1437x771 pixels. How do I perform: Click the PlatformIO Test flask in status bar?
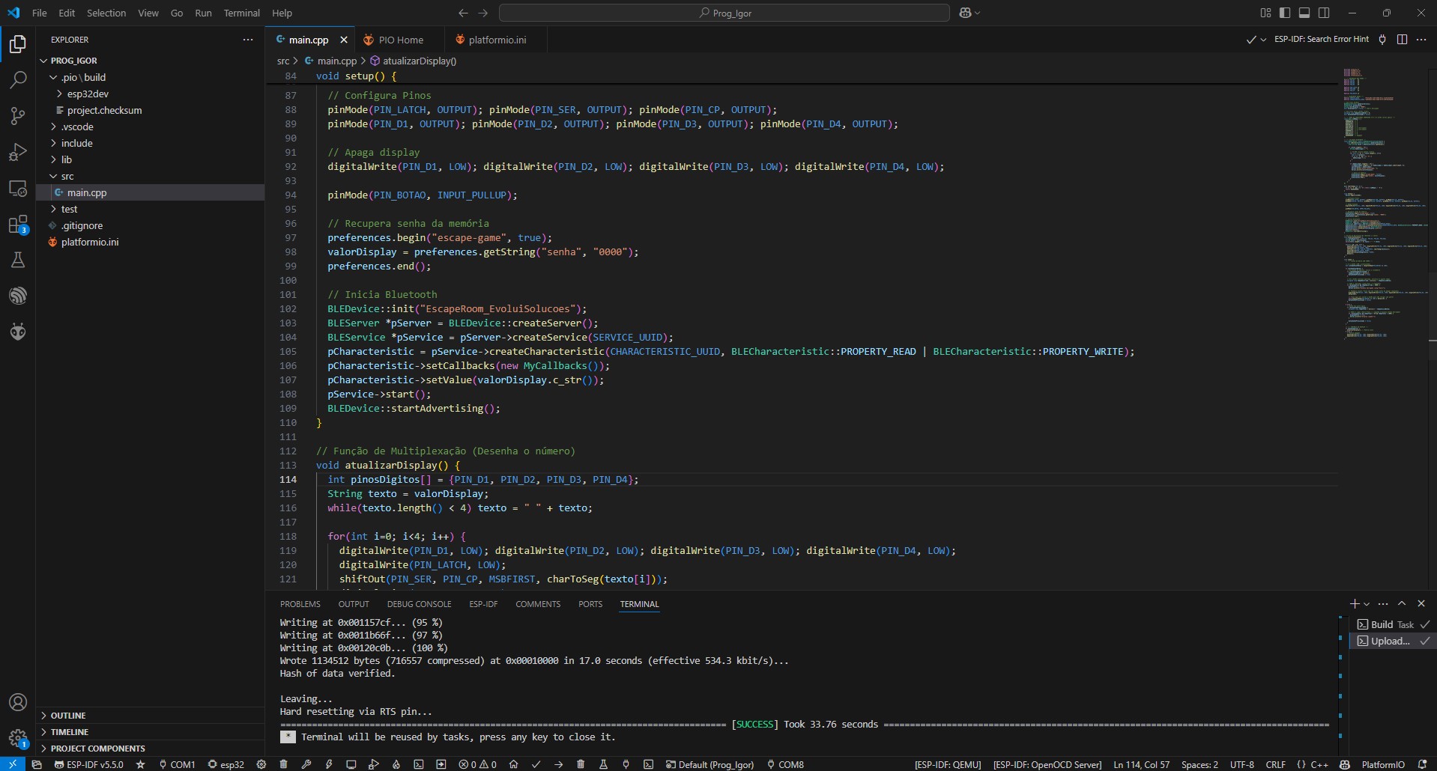coord(603,764)
